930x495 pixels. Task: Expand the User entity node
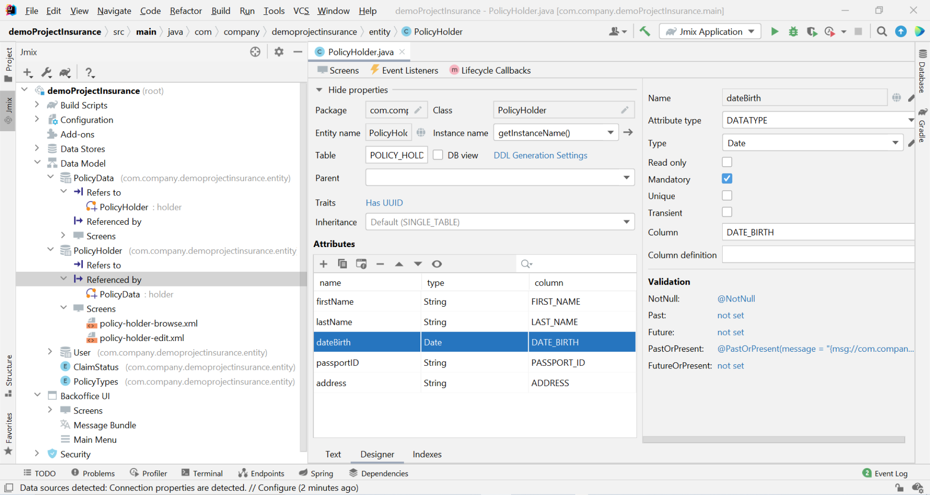(x=50, y=352)
